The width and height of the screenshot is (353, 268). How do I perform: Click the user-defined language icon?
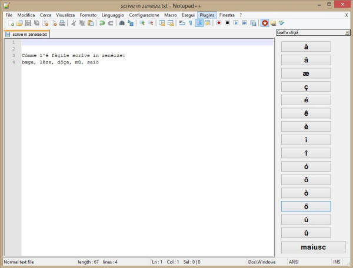pos(208,23)
